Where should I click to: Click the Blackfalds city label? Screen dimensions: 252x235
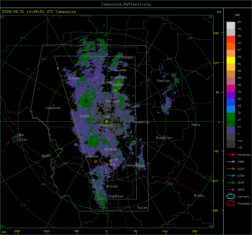[119, 77]
